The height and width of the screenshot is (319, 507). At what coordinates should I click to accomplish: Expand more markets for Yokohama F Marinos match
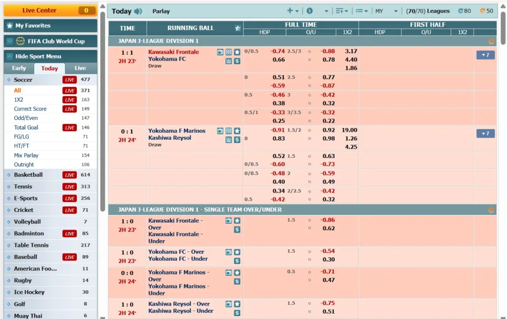485,133
